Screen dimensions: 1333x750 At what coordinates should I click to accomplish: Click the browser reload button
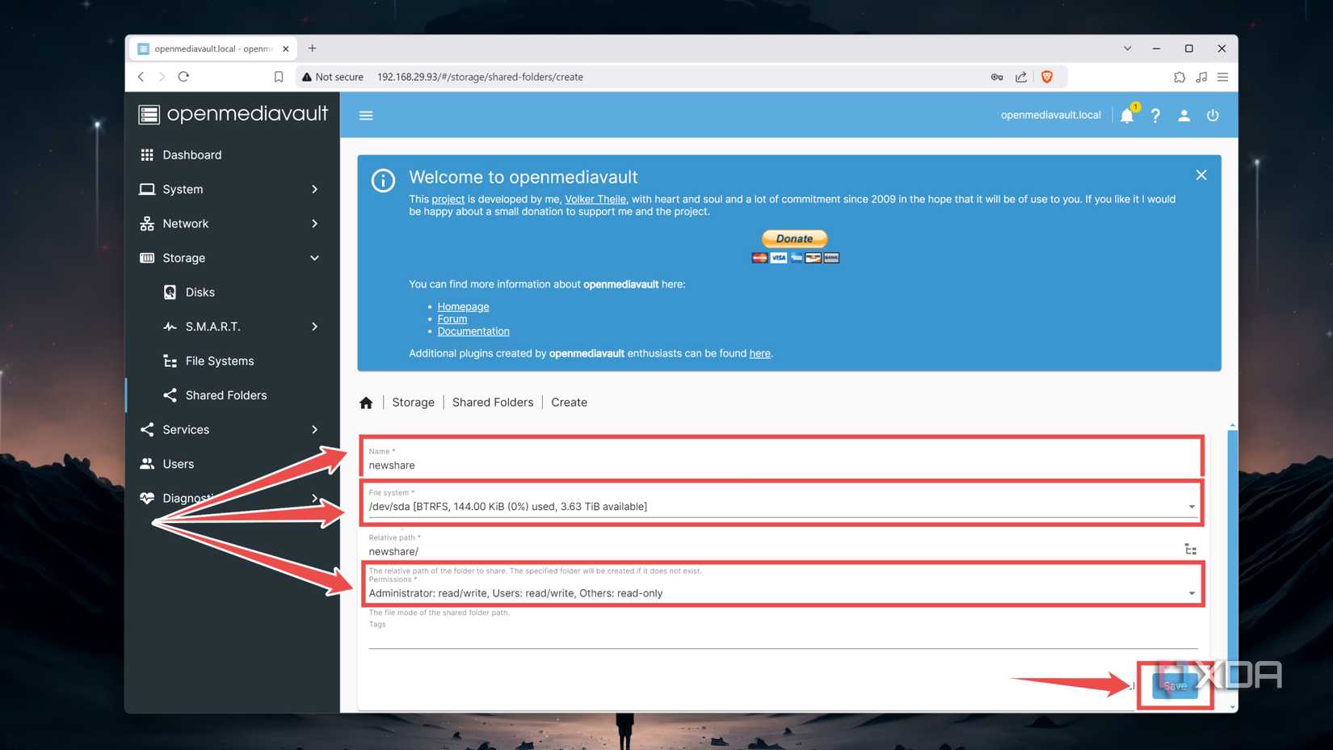(x=183, y=77)
